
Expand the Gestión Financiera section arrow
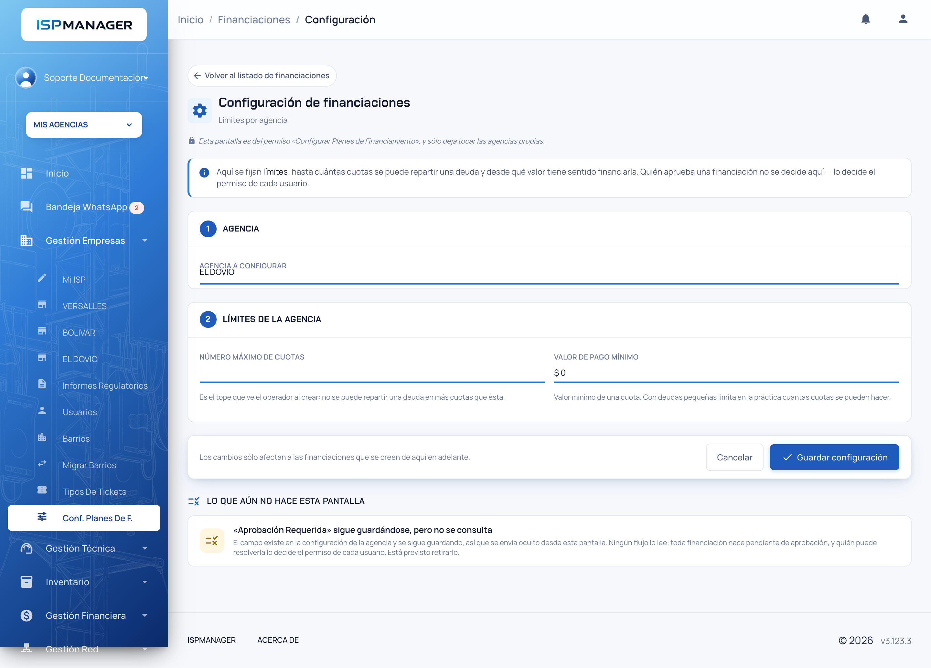[145, 616]
